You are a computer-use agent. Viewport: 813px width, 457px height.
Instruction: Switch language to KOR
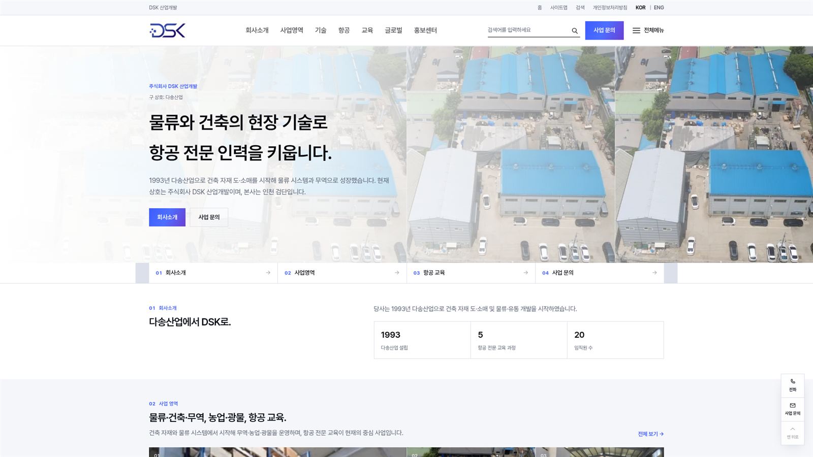(x=640, y=8)
